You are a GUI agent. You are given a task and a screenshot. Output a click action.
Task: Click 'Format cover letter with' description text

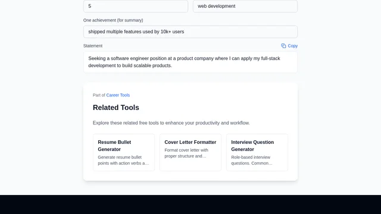[x=186, y=153]
